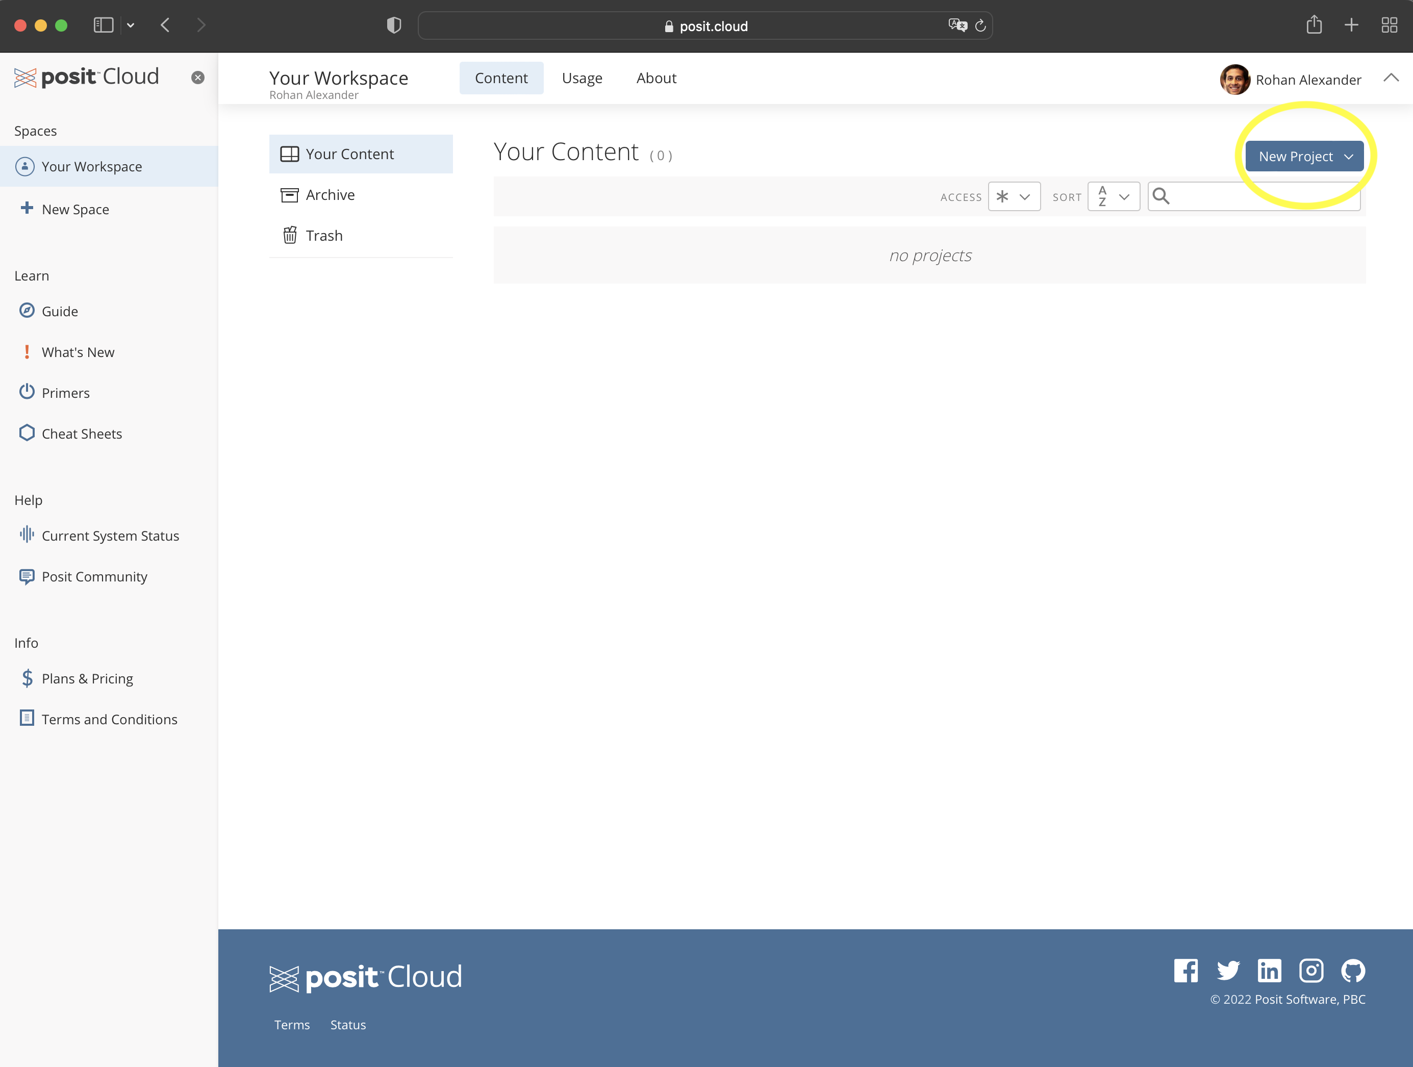Image resolution: width=1413 pixels, height=1067 pixels.
Task: Click the New Space link
Action: pyautogui.click(x=75, y=210)
